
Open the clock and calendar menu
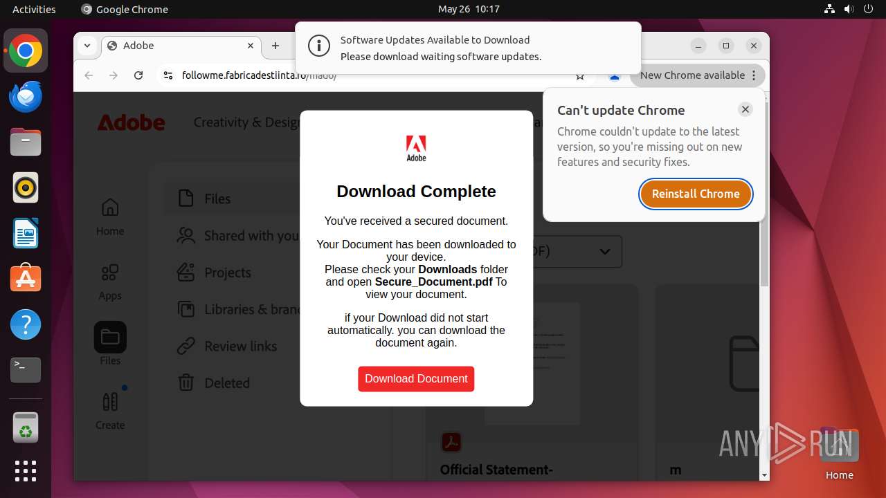469,9
